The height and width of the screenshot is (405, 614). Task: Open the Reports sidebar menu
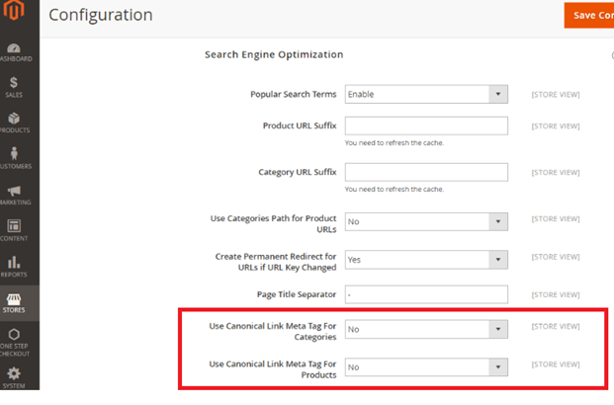pyautogui.click(x=16, y=267)
